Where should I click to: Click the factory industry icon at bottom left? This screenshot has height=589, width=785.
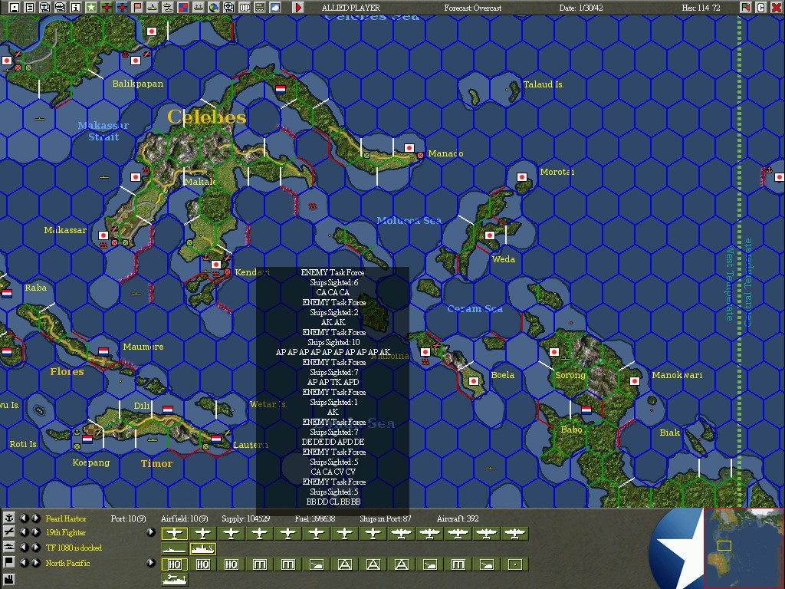pos(9,581)
